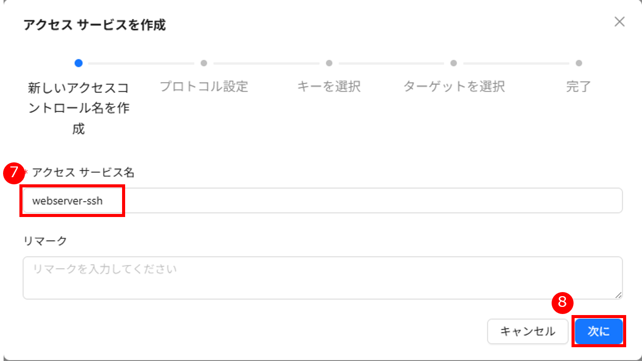
Task: Click the red number 8 badge
Action: click(562, 302)
